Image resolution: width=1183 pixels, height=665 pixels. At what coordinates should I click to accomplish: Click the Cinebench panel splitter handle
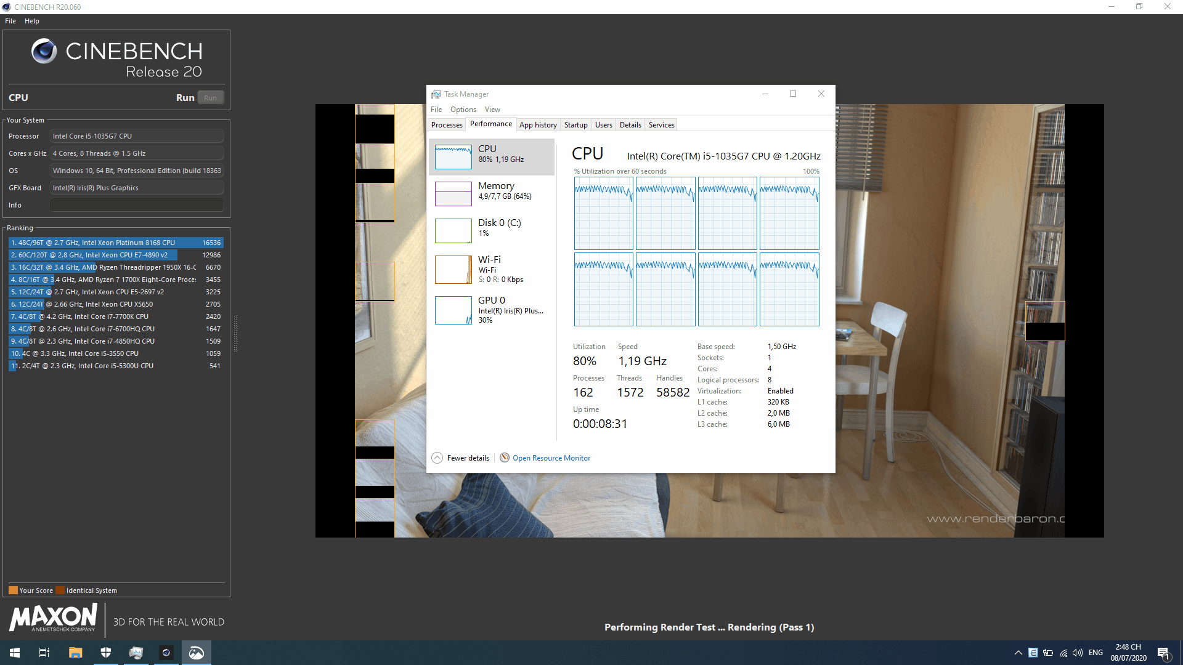pos(235,332)
